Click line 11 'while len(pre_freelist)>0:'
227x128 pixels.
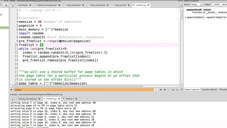coord(43,49)
